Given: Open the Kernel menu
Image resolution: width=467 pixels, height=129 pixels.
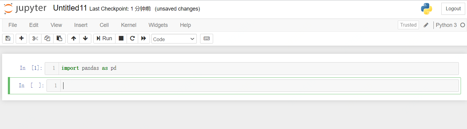Looking at the screenshot, I should pos(128,25).
